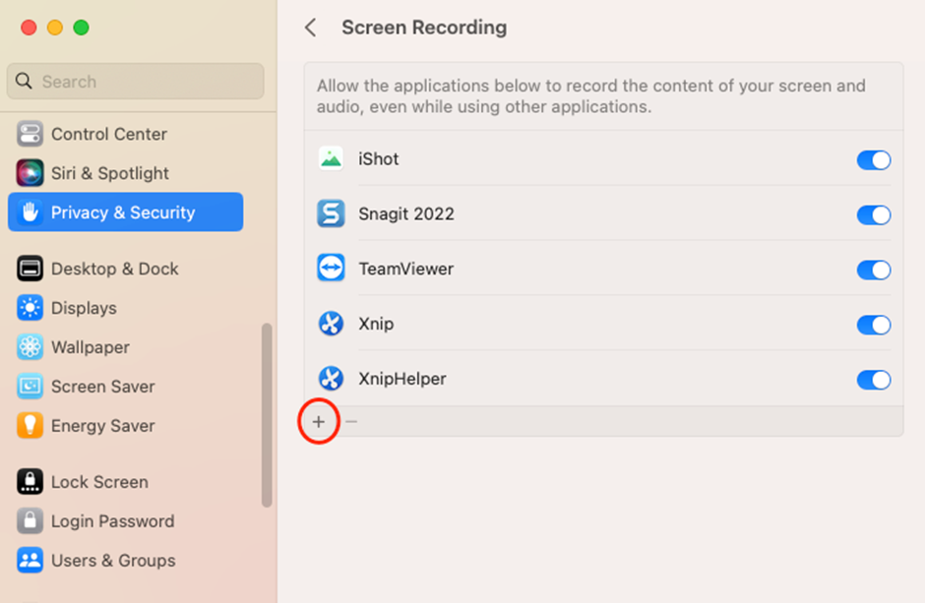Click the iShot app icon
The height and width of the screenshot is (603, 925).
pos(331,159)
